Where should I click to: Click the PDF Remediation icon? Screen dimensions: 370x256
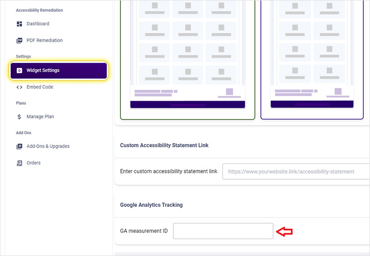(x=20, y=40)
